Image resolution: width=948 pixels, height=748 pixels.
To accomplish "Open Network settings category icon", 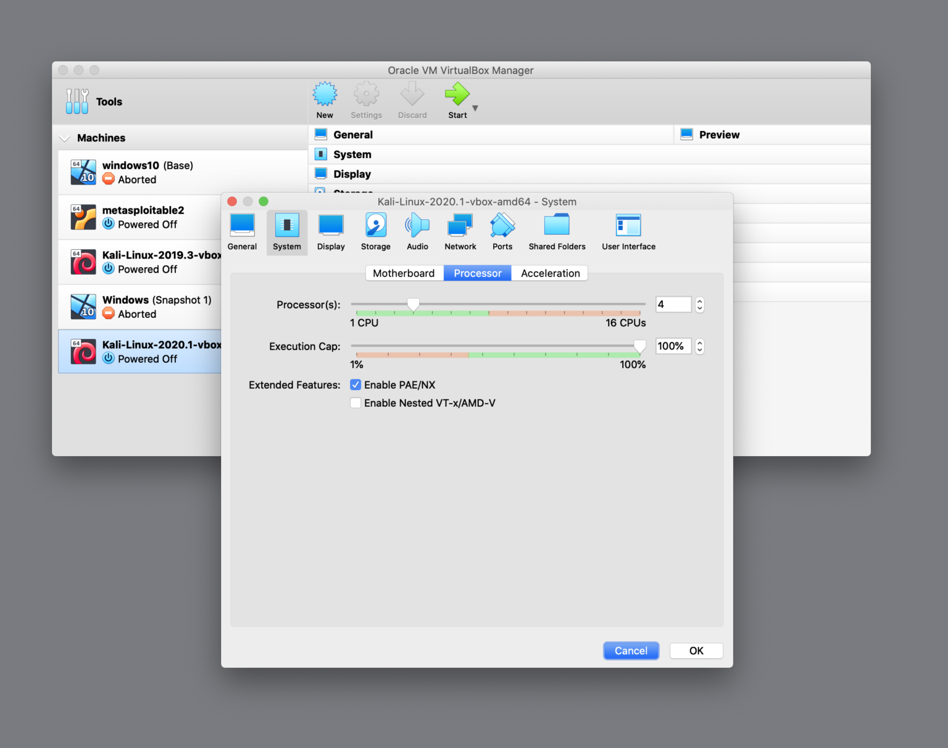I will (460, 225).
